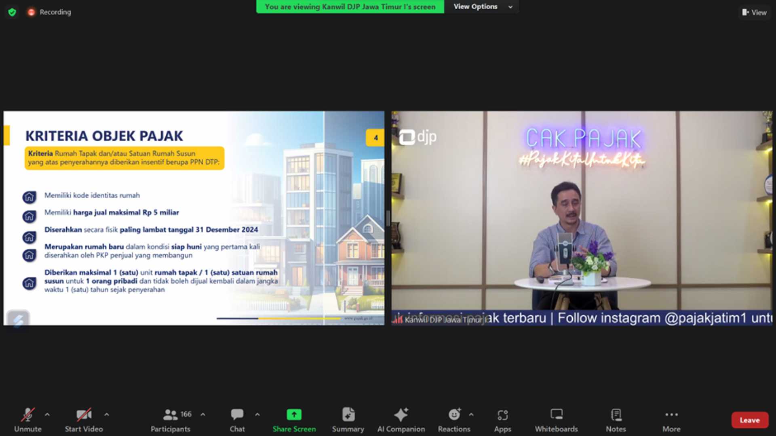Viewport: 776px width, 436px height.
Task: Click the green encryption shield icon
Action: tap(12, 12)
